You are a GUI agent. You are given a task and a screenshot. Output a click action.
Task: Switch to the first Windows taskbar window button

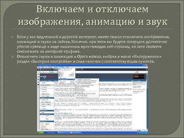coord(51,132)
